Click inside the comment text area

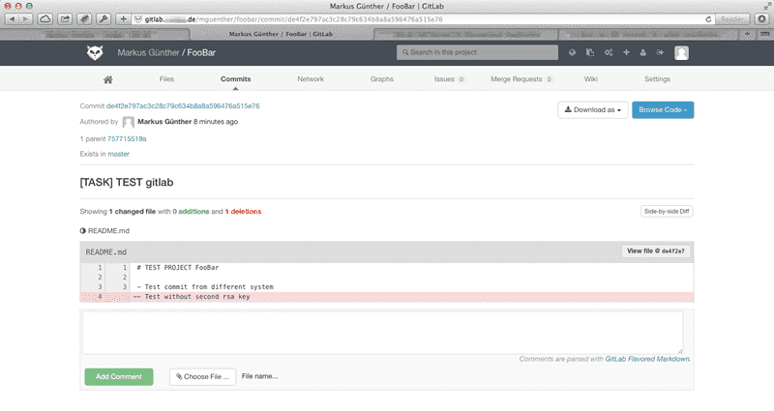(383, 332)
